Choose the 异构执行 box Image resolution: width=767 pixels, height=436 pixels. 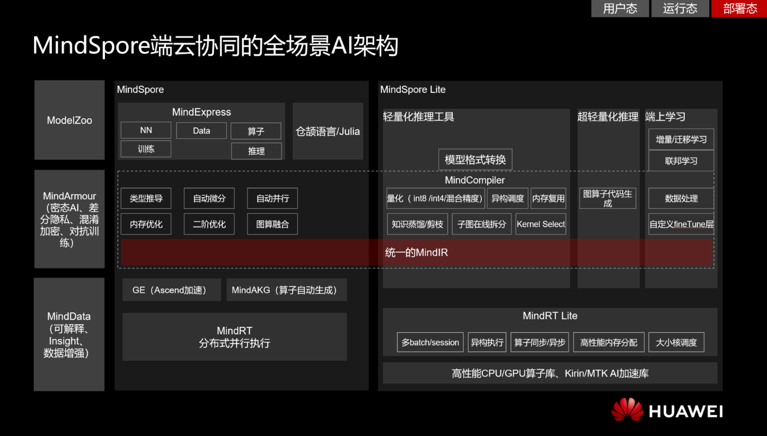coord(487,343)
